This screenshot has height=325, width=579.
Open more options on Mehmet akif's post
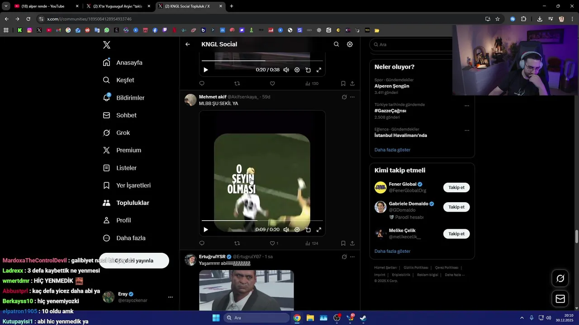[x=352, y=97]
